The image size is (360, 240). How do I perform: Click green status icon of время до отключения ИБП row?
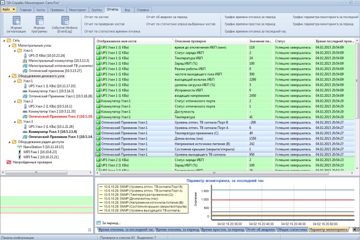(x=98, y=47)
